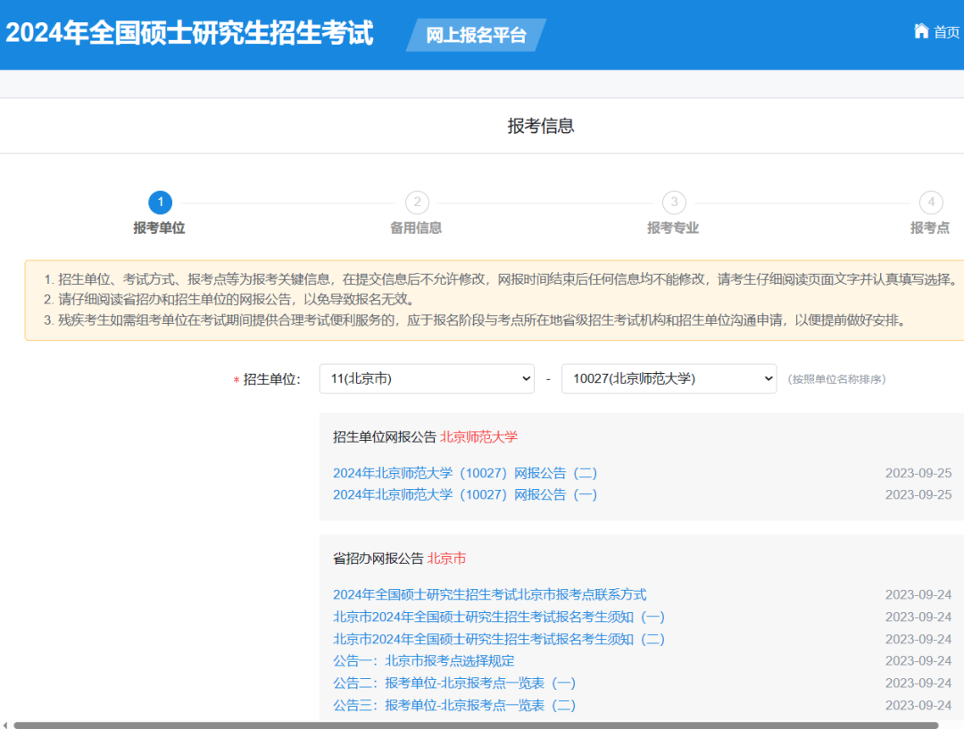Click notice item 2 about 省招办 announcements
The width and height of the screenshot is (964, 729).
[x=232, y=299]
